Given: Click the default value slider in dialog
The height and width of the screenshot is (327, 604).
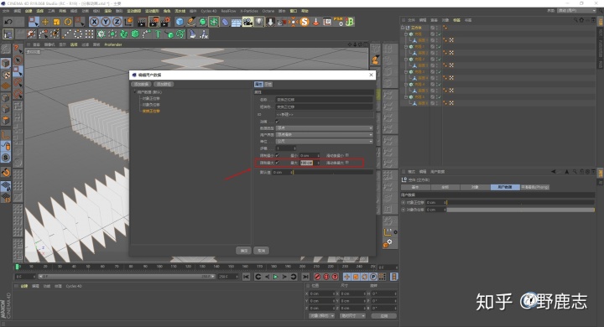Looking at the screenshot, I should 333,172.
